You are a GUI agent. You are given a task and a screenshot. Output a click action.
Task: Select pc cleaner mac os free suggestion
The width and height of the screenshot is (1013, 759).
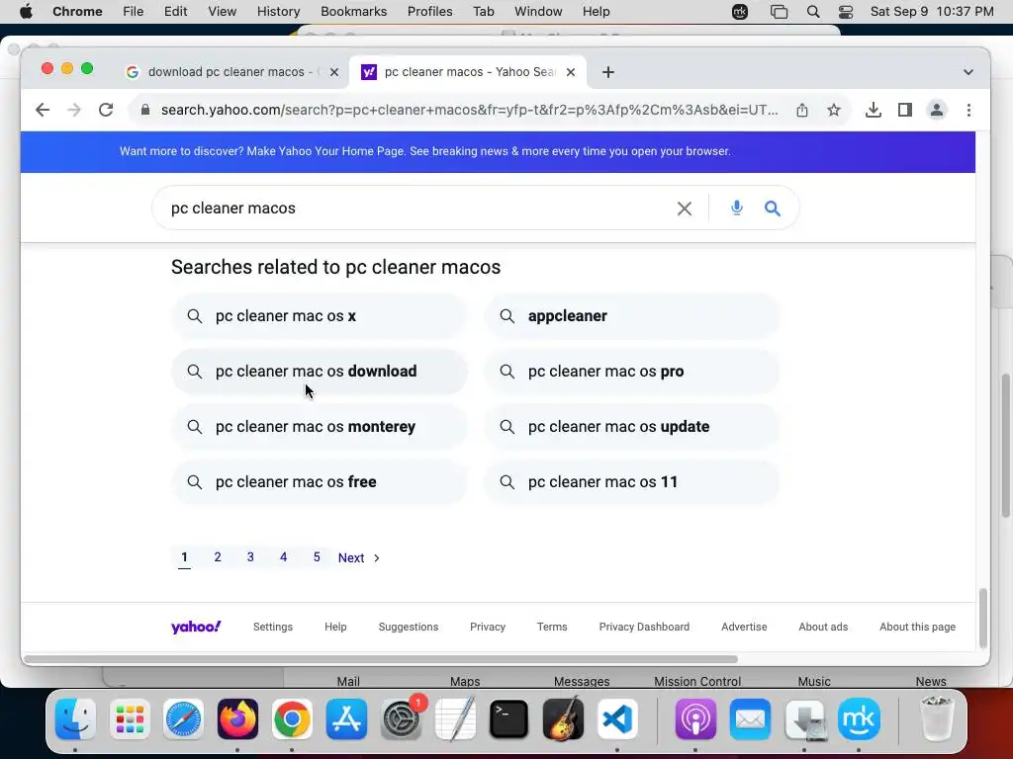click(320, 482)
